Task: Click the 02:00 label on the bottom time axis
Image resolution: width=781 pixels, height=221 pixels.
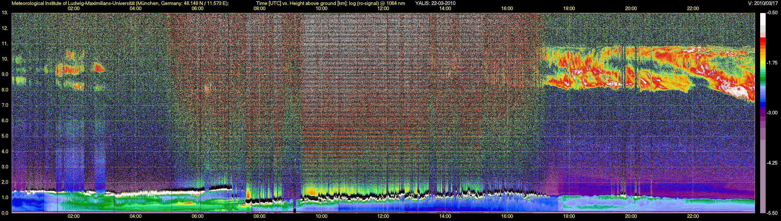Action: [x=74, y=216]
